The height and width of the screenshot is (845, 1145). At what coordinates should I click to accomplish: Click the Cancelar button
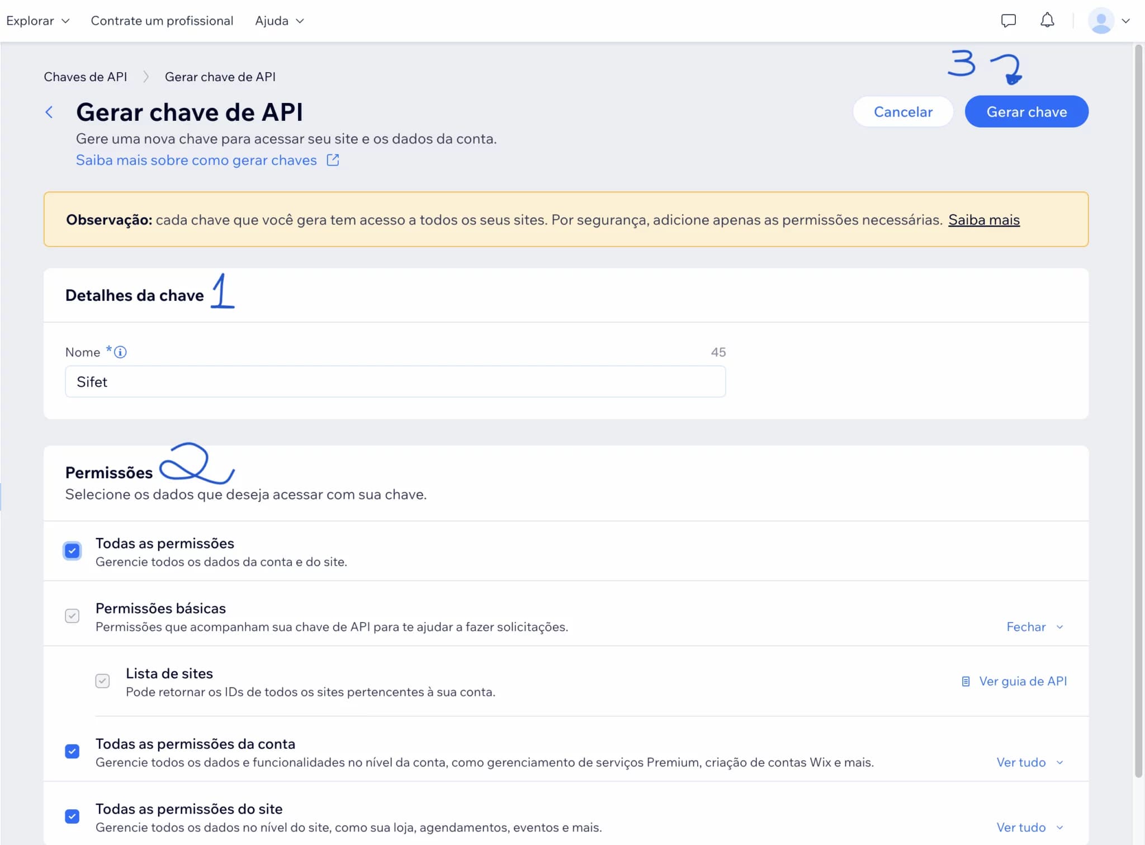[x=902, y=111]
